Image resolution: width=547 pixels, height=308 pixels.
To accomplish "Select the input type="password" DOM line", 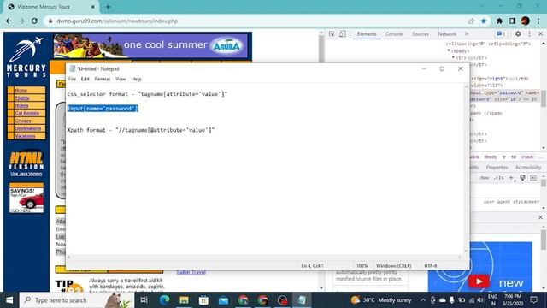I will tap(504, 96).
